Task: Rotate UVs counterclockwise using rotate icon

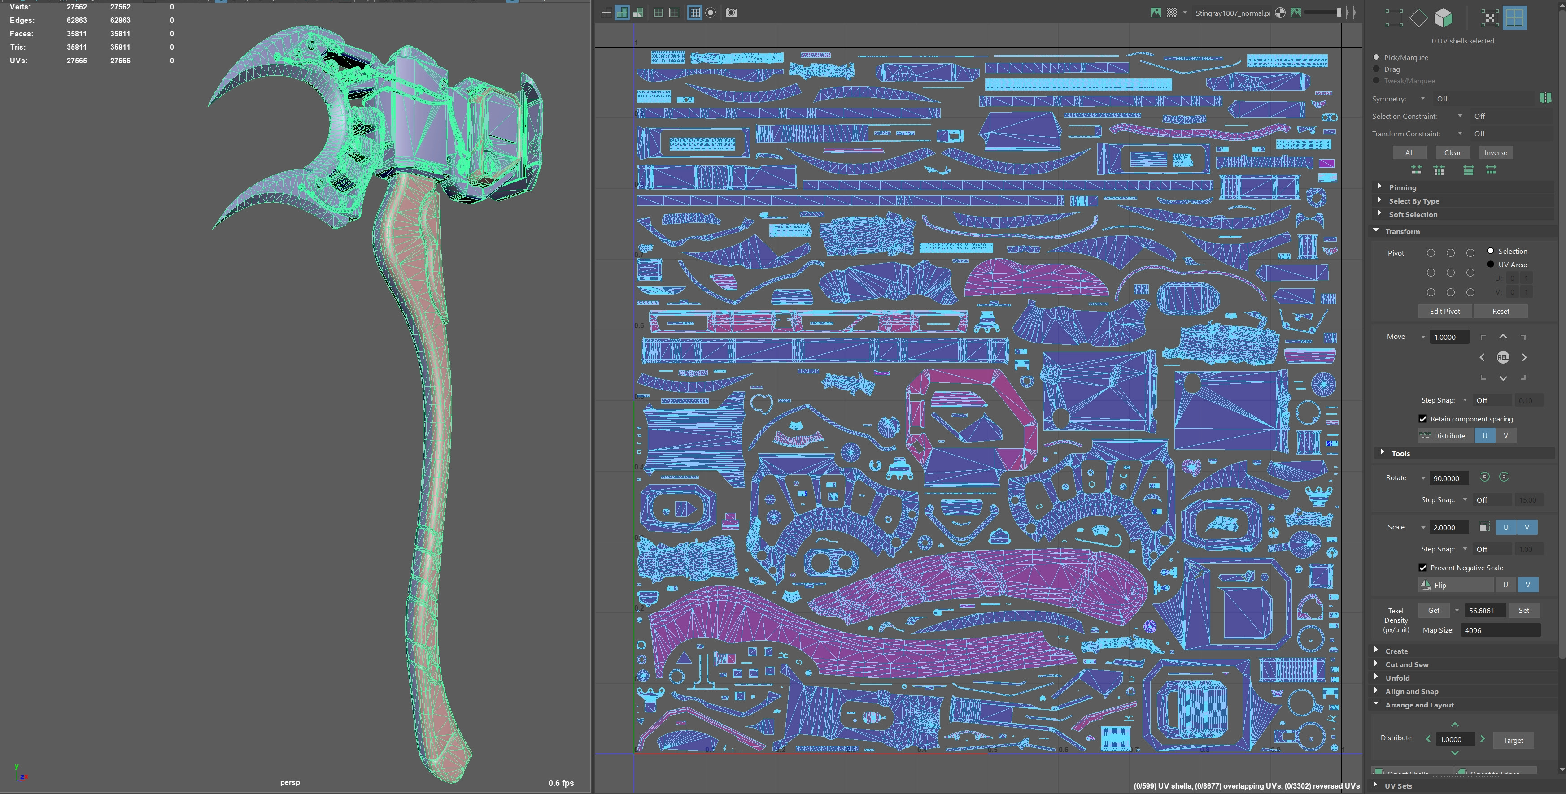Action: pos(1484,477)
